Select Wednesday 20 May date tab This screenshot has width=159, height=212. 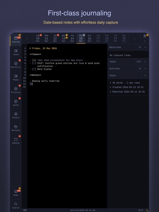[124, 38]
